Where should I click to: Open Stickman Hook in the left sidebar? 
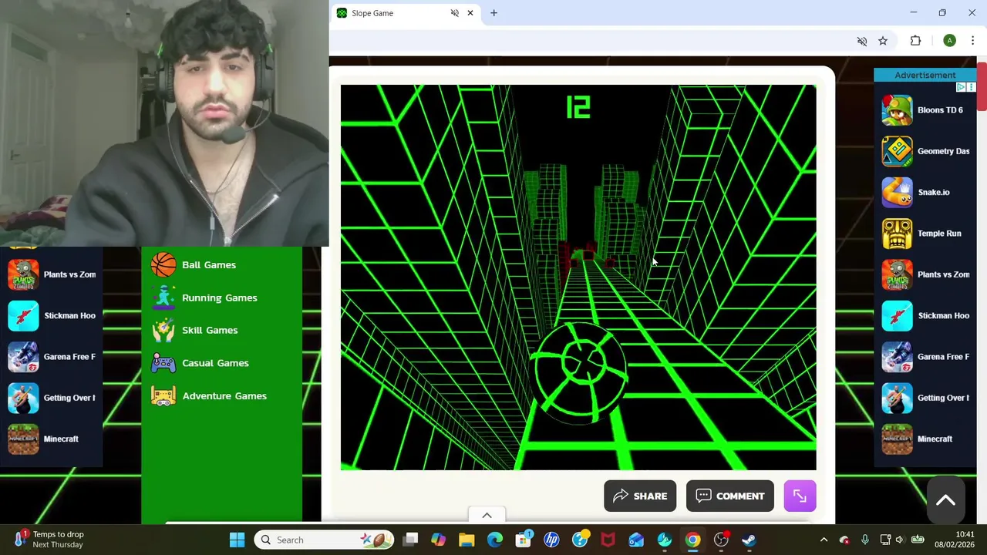[52, 315]
